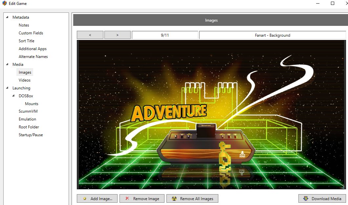Image resolution: width=348 pixels, height=205 pixels.
Task: Click the Adventure fanart image preview
Action: coord(211,115)
